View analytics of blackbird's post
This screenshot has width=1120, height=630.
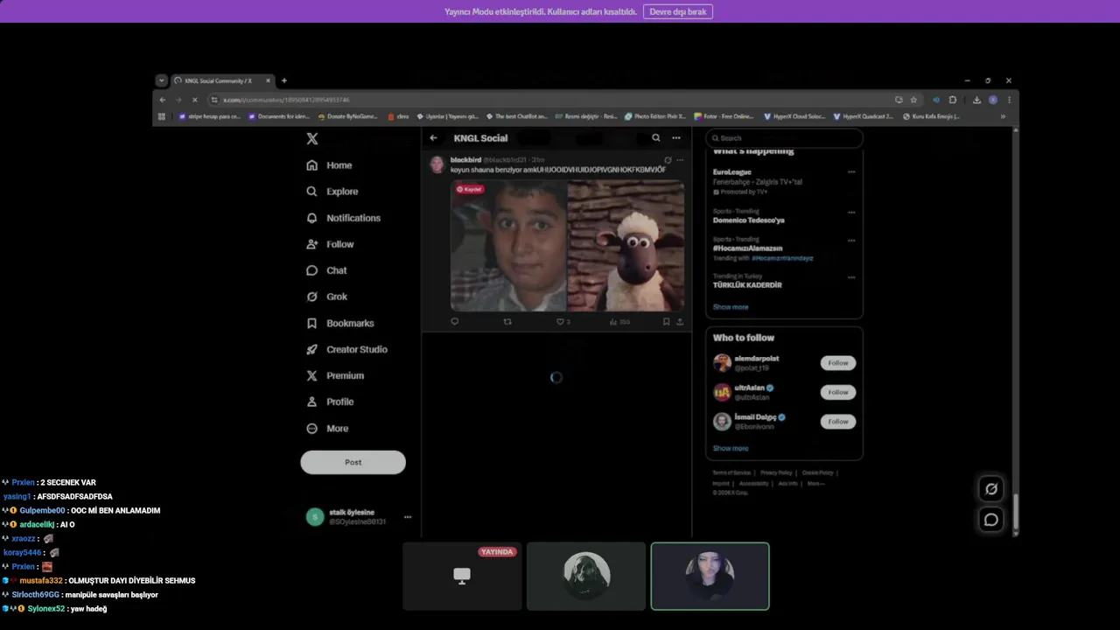[x=619, y=322]
